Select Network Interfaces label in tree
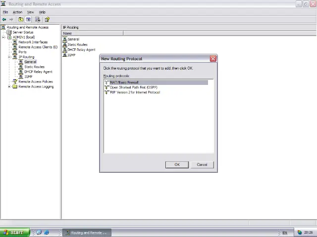Image resolution: width=317 pixels, height=237 pixels. [x=33, y=42]
